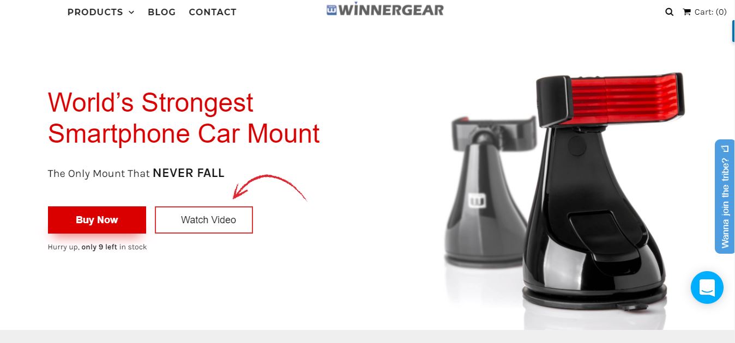Open the blue chat messenger bubble
This screenshot has height=343, width=735.
pos(707,287)
